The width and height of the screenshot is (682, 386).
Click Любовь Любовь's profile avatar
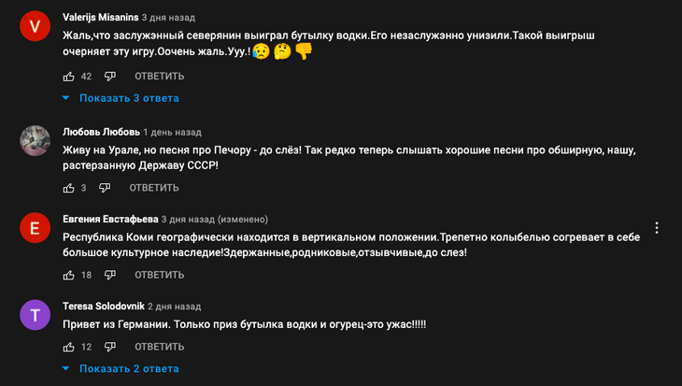tap(35, 141)
